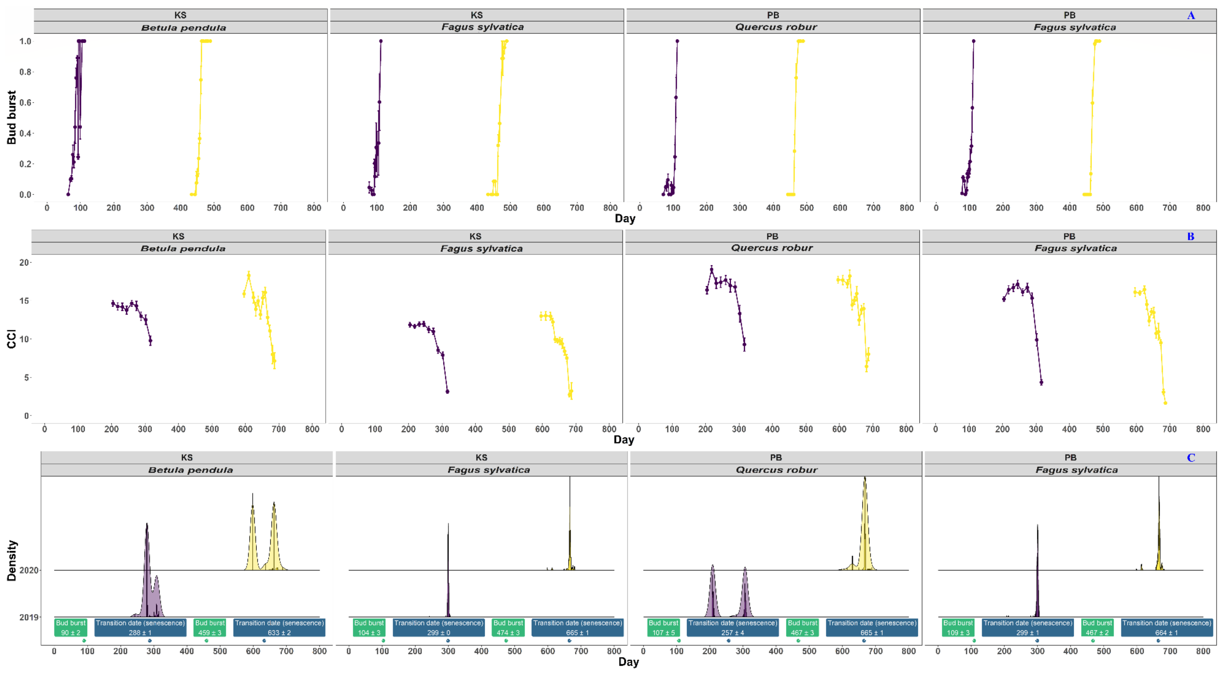1224x675 pixels.
Task: Click the 'Transition date (senescence) 664 ± 1' label
Action: tap(1167, 628)
